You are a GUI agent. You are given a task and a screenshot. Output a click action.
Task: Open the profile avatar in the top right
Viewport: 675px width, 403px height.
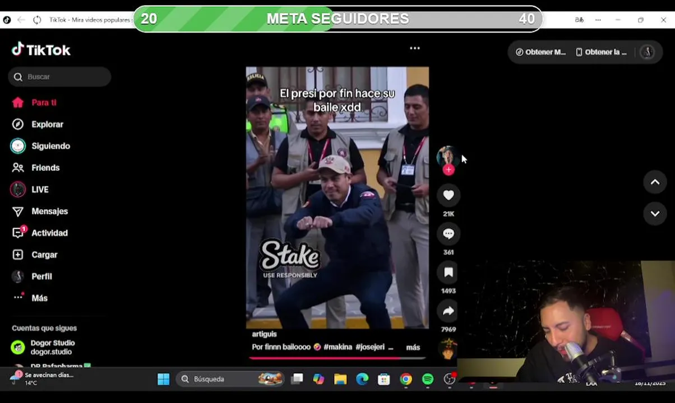pyautogui.click(x=648, y=52)
